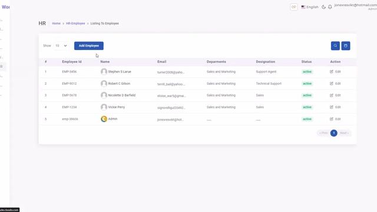Viewport: 377px width, 212px height.
Task: Click the Add Employee button
Action: 89,46
